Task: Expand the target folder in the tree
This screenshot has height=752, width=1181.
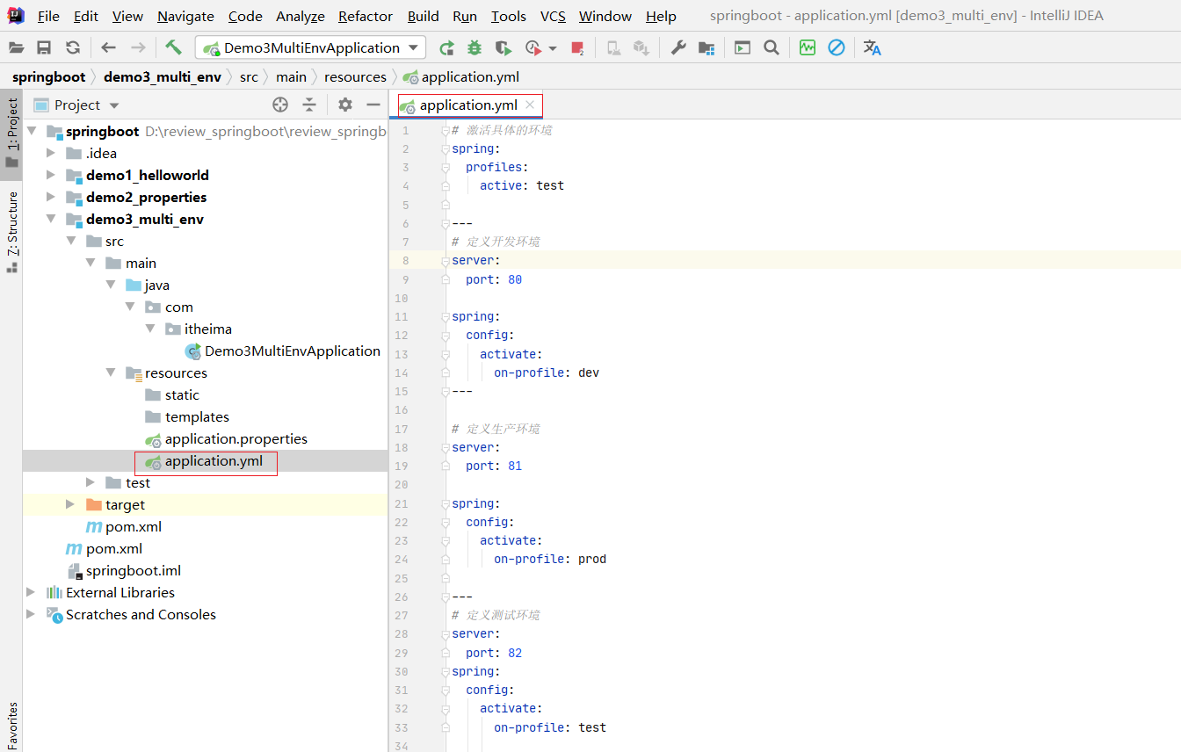Action: click(x=70, y=504)
